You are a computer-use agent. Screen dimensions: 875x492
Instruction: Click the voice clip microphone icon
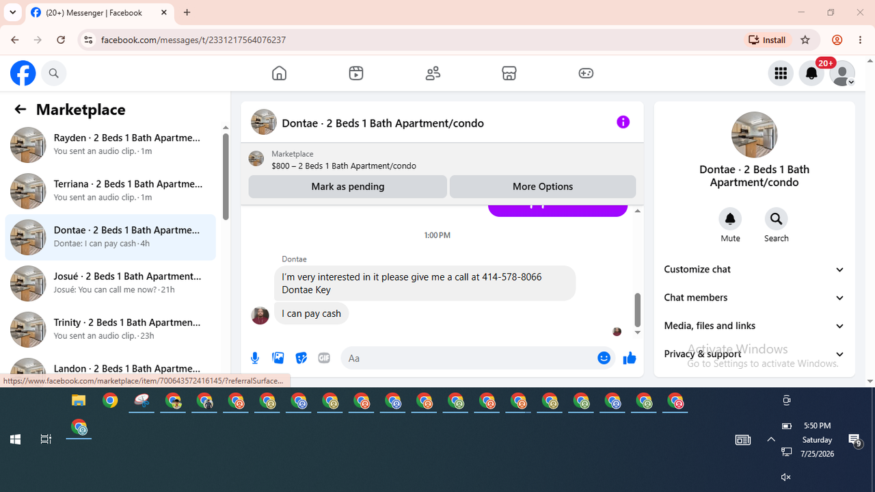point(255,358)
